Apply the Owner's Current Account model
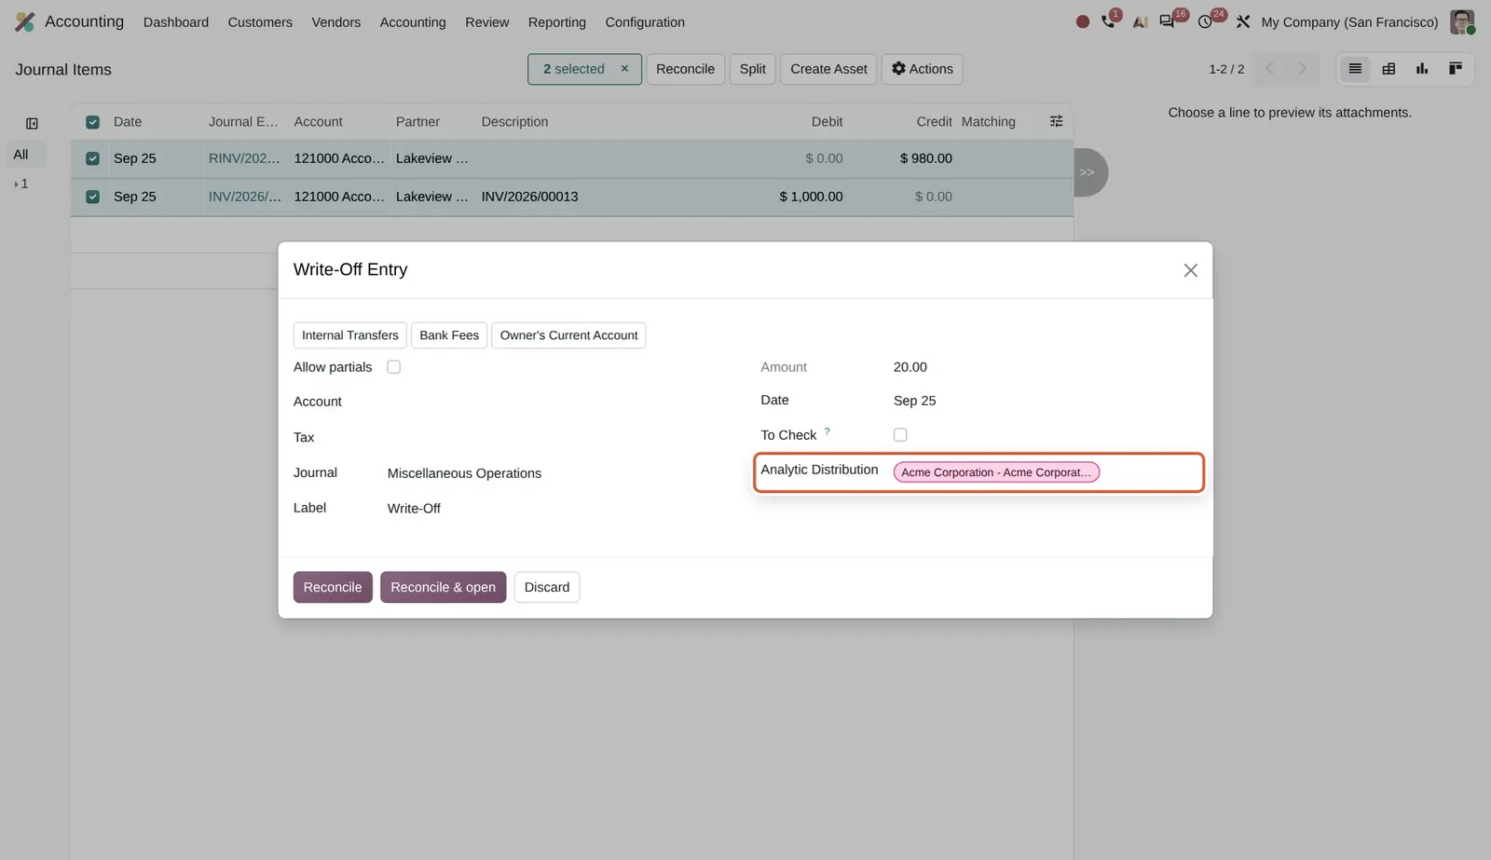Viewport: 1491px width, 860px height. coord(568,335)
